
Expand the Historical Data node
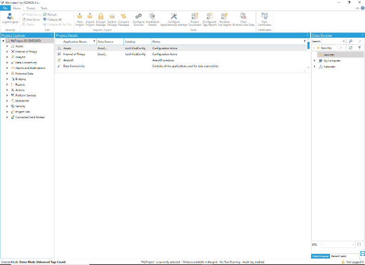(7, 74)
